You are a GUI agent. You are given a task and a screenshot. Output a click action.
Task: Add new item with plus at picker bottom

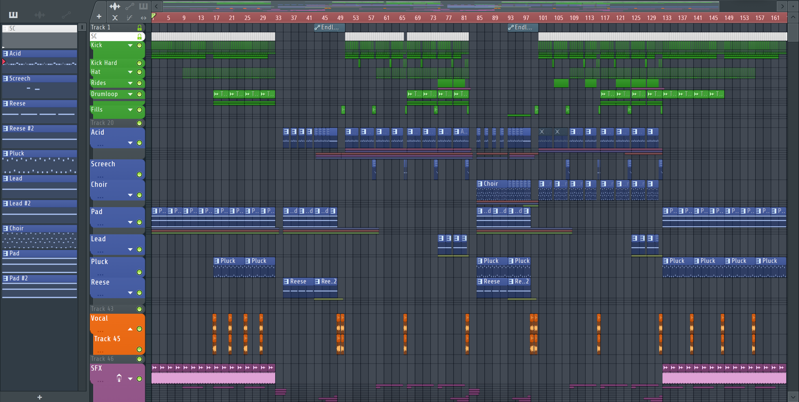point(39,397)
